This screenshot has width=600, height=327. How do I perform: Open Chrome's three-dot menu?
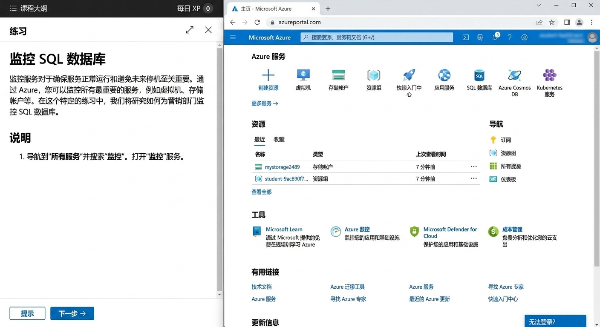591,22
